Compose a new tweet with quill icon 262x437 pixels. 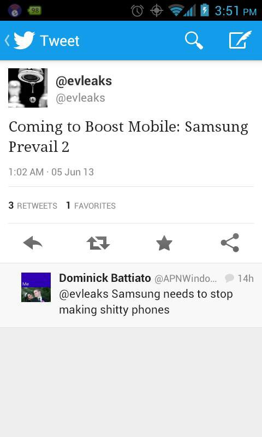point(240,40)
